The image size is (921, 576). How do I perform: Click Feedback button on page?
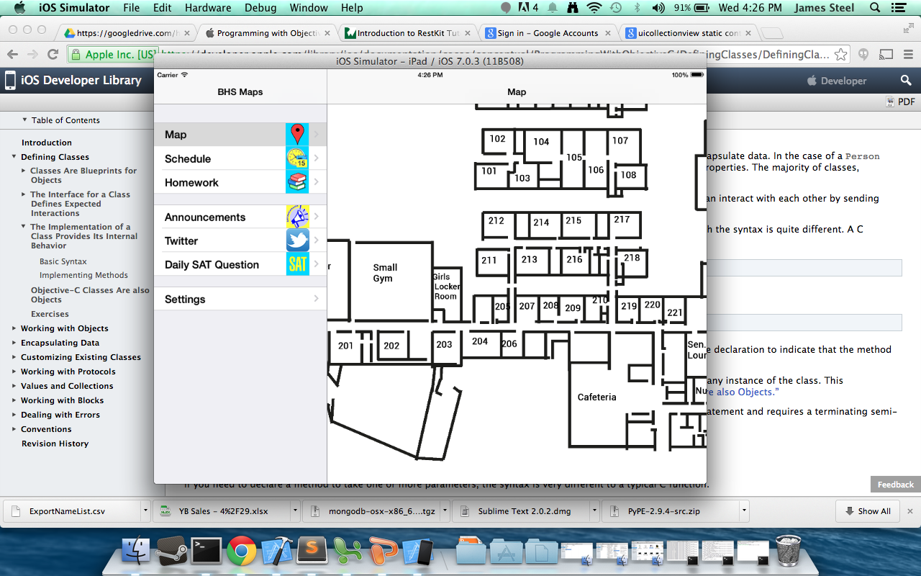[x=896, y=485]
